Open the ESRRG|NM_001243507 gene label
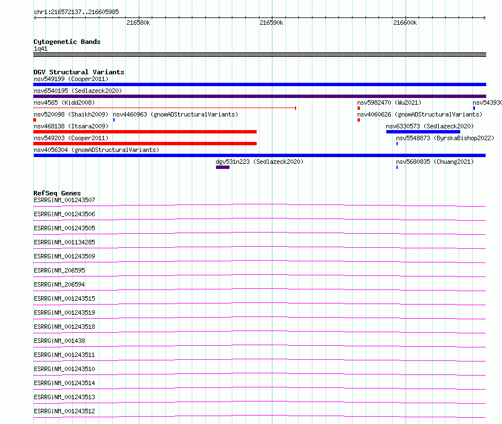502x424 pixels. click(64, 200)
